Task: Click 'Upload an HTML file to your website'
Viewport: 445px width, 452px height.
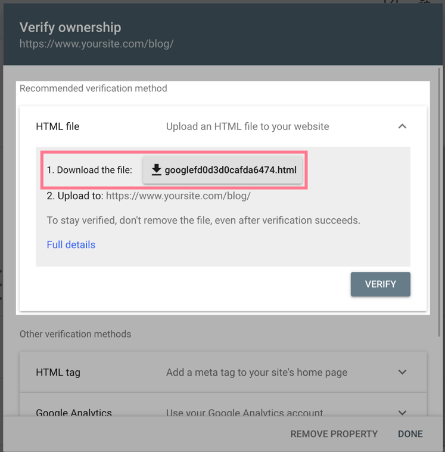Action: [247, 126]
